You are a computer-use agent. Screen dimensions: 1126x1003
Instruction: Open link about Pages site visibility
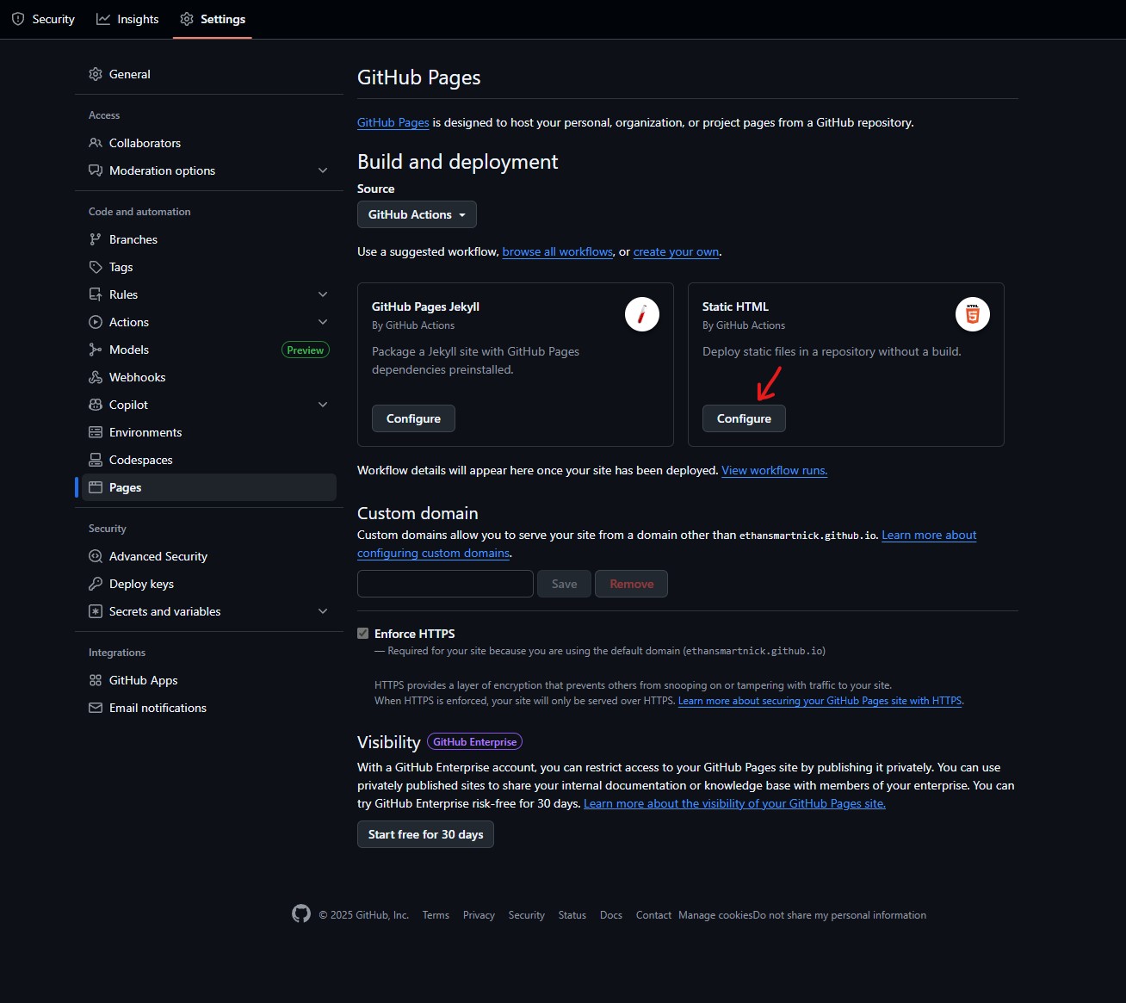(734, 804)
